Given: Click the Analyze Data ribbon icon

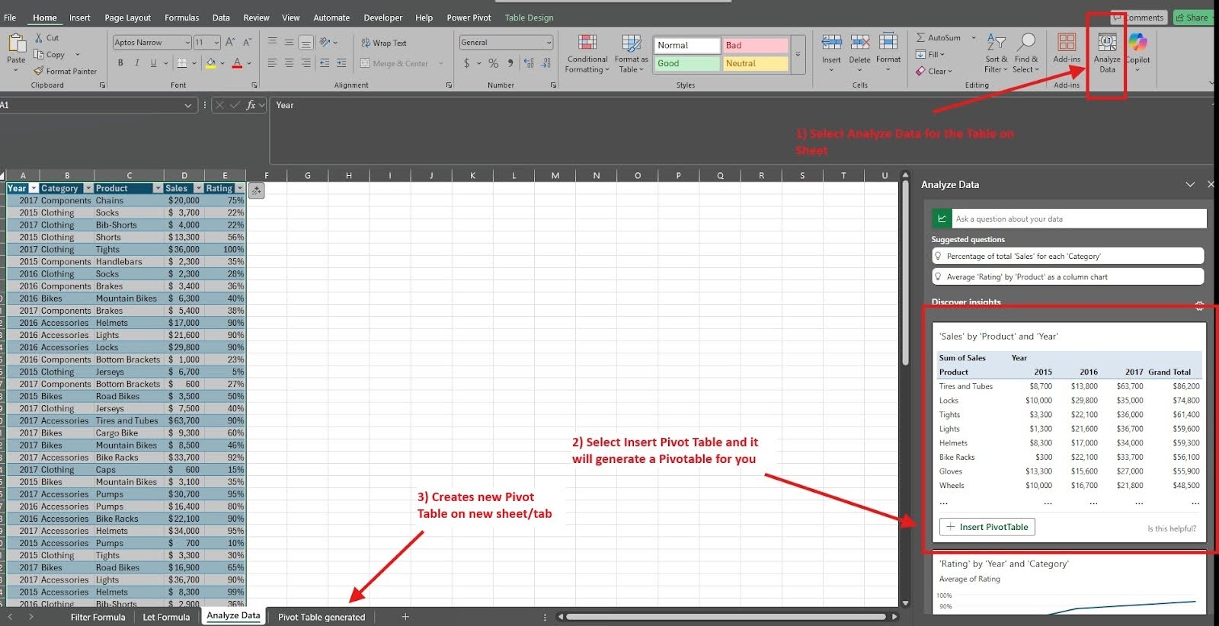Looking at the screenshot, I should 1106,44.
